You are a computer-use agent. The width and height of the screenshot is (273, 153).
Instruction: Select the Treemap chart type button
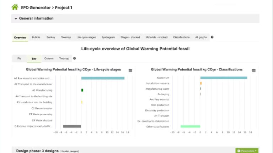[x=64, y=58]
